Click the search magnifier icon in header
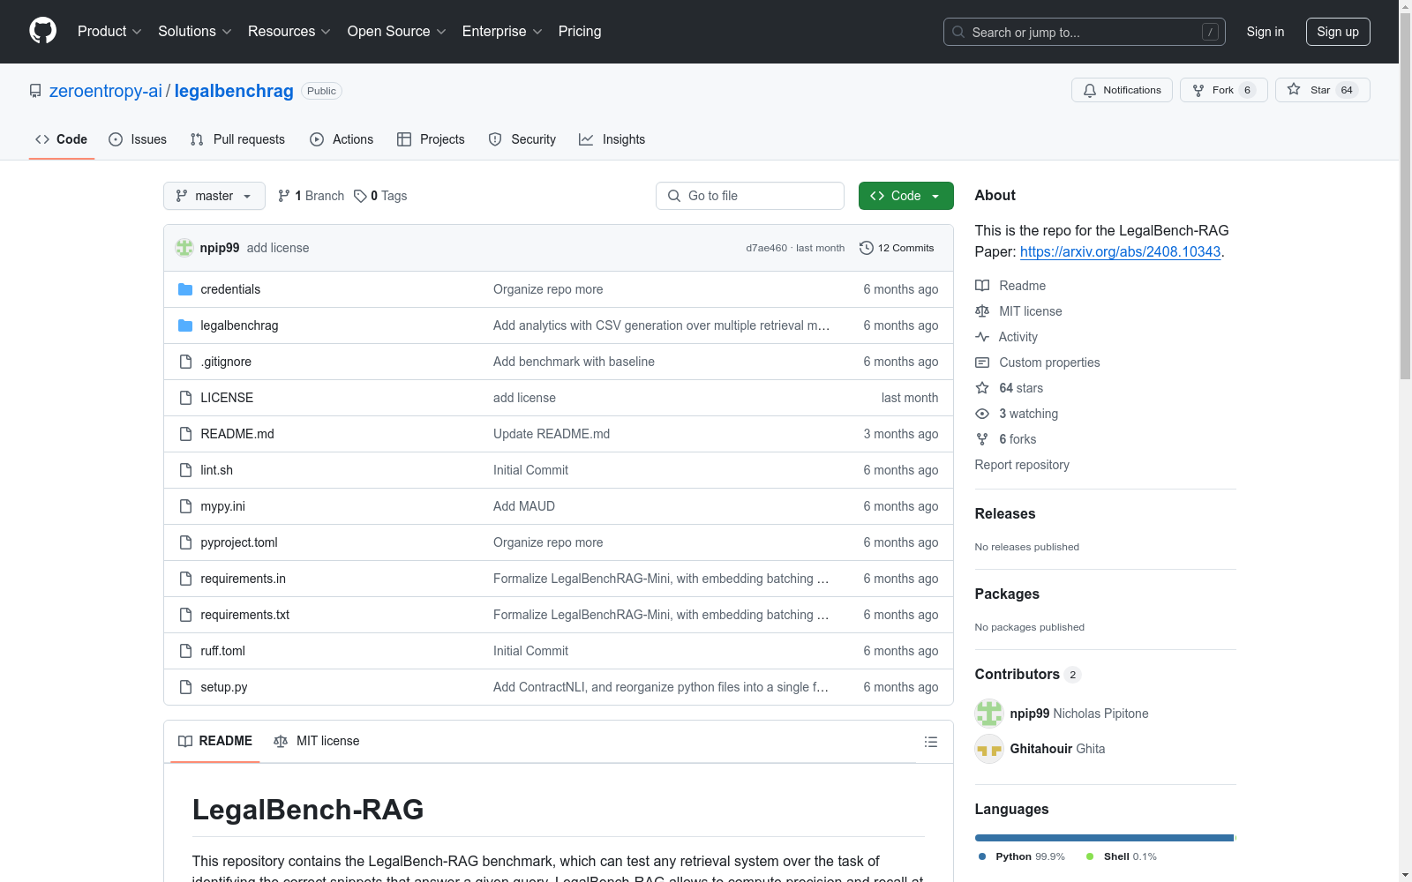The image size is (1412, 882). [x=958, y=32]
